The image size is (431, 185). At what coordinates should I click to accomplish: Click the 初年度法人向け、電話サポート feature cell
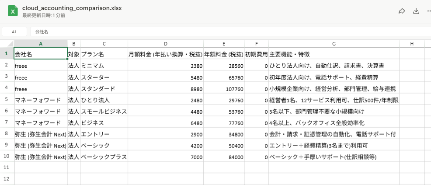click(334, 77)
